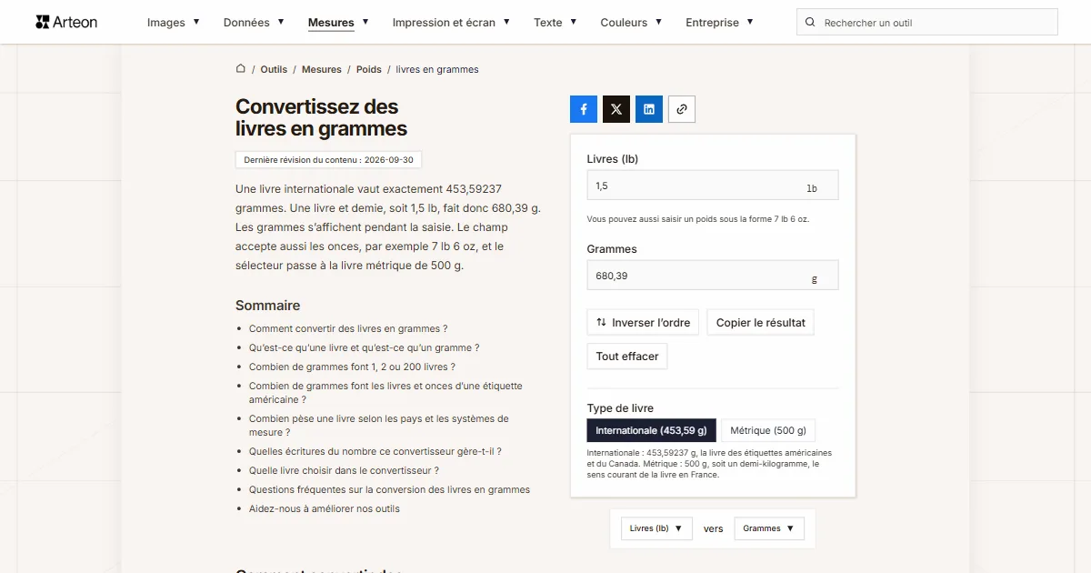Share the page on LinkedIn
The width and height of the screenshot is (1091, 573).
tap(649, 109)
